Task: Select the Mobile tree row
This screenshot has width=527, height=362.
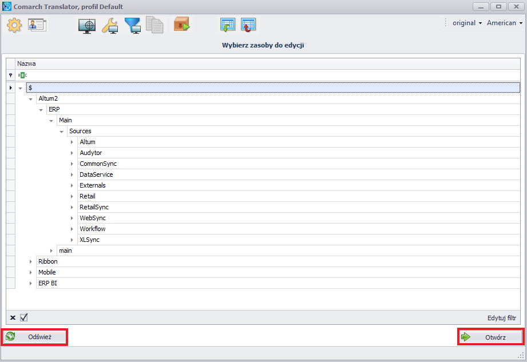Action: coord(278,272)
